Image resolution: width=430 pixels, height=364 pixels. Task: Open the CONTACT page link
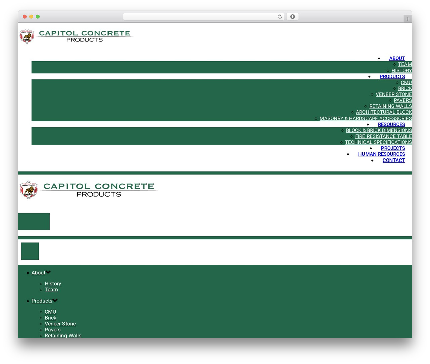[394, 160]
